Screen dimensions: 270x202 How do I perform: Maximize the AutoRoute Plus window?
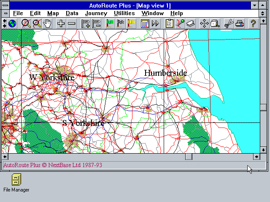[x=262, y=5]
